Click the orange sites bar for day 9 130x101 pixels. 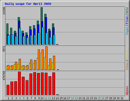pos(39,60)
